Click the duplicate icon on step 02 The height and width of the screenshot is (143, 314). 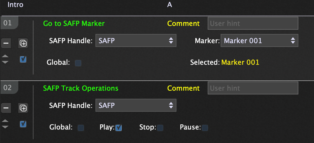tap(23, 108)
